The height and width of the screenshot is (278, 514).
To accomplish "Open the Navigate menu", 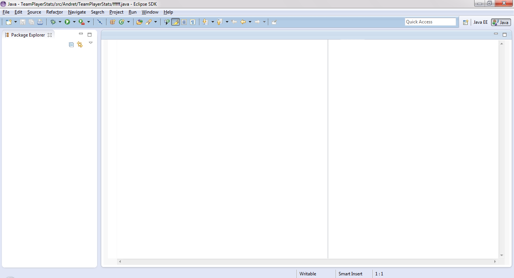I will [x=77, y=12].
